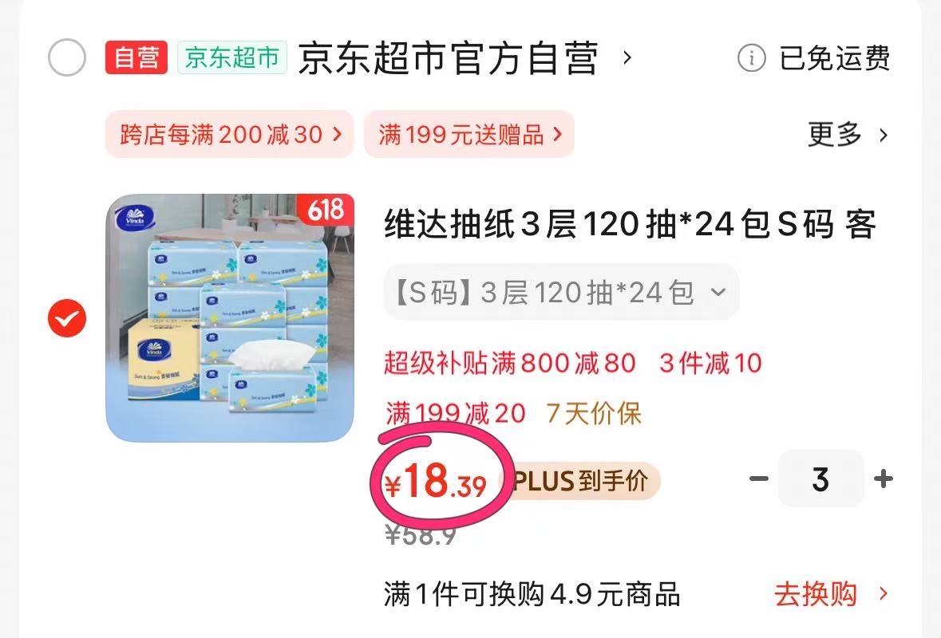Screen dimensions: 941x638
Task: Tap the info icon beside 已免运费
Action: 751,58
